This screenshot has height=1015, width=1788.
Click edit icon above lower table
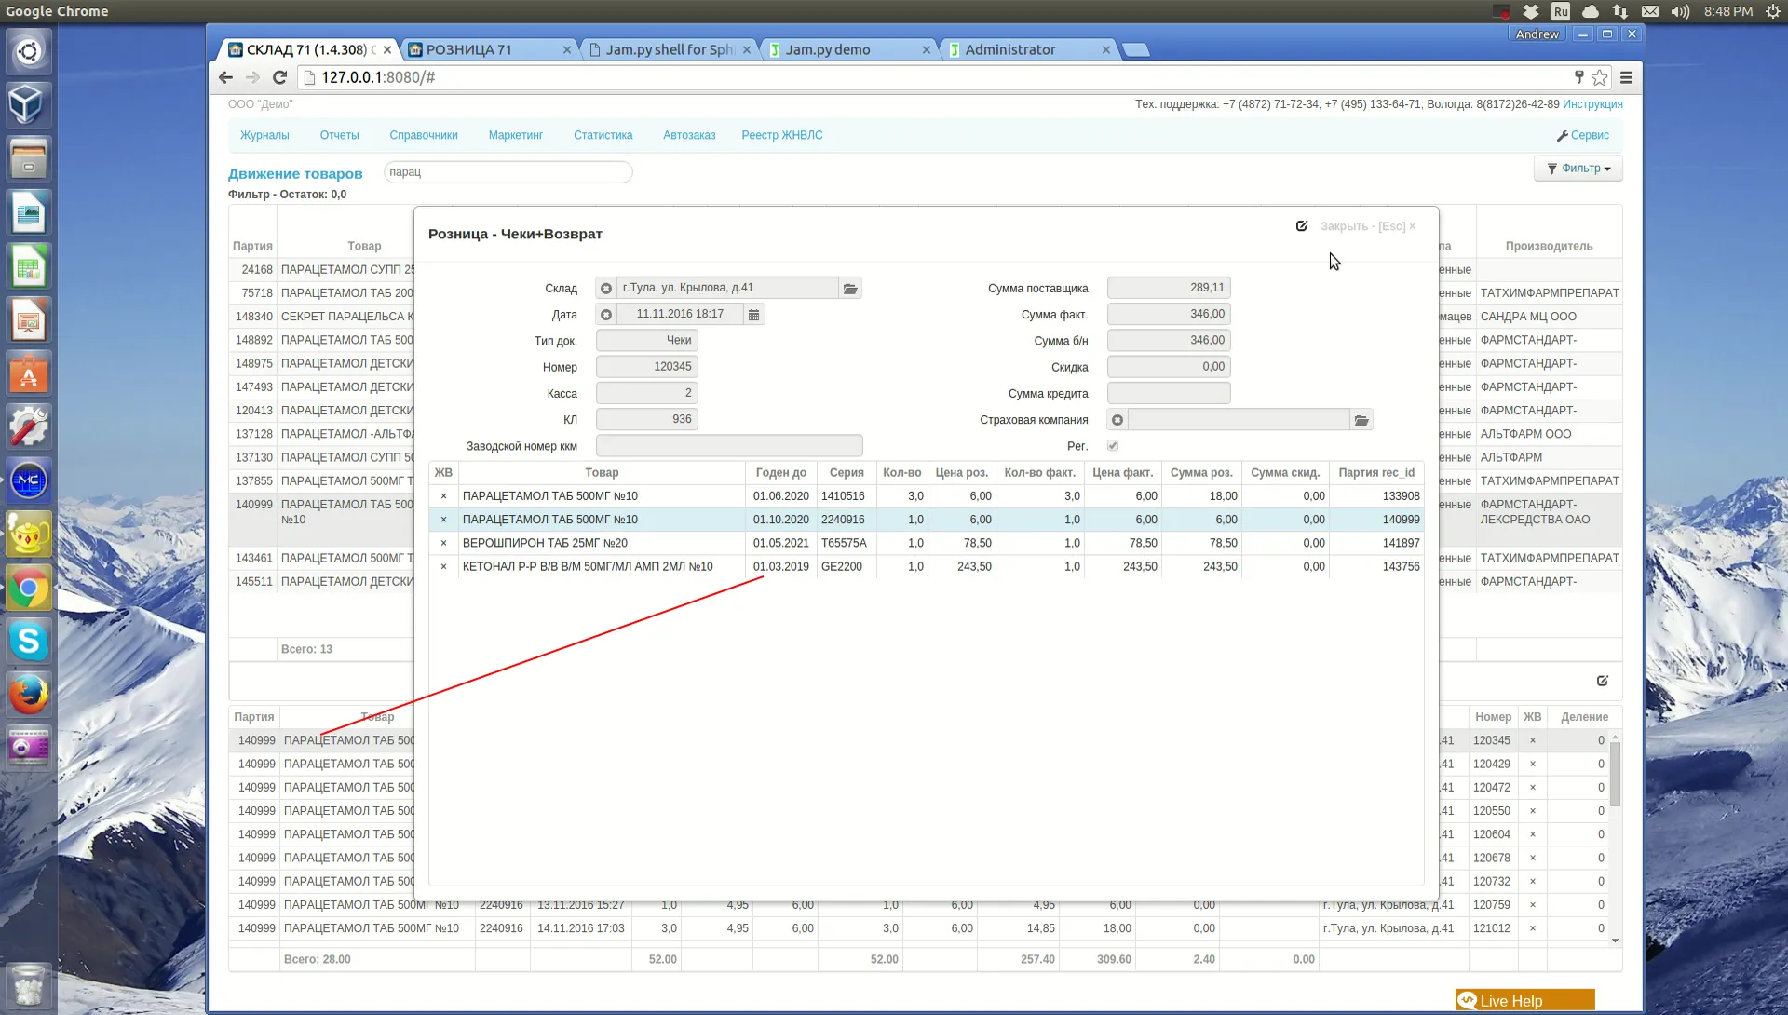click(x=1602, y=681)
